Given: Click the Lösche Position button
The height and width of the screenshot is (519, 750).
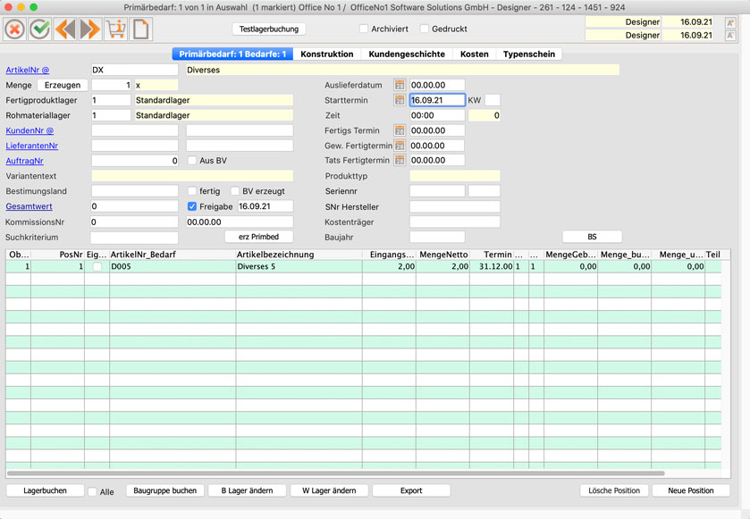Looking at the screenshot, I should pos(614,490).
